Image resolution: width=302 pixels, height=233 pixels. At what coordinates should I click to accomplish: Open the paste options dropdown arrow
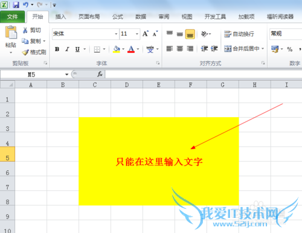coord(11,53)
